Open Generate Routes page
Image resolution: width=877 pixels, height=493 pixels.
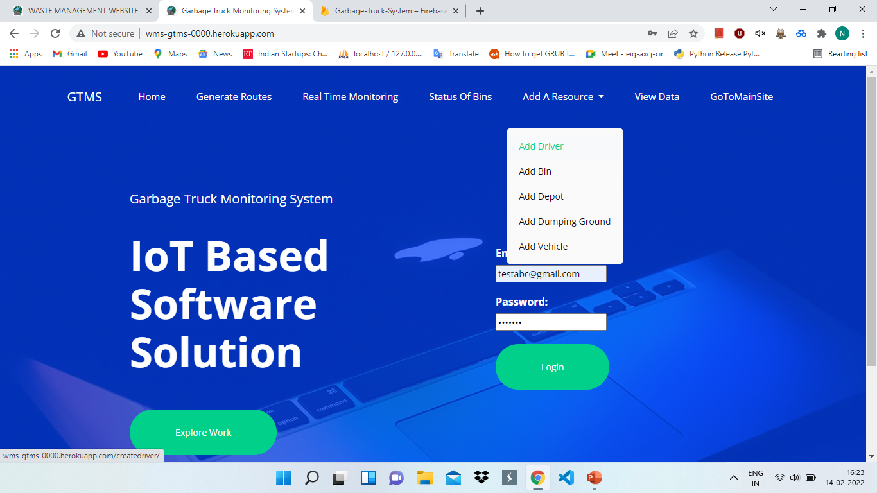pos(234,97)
